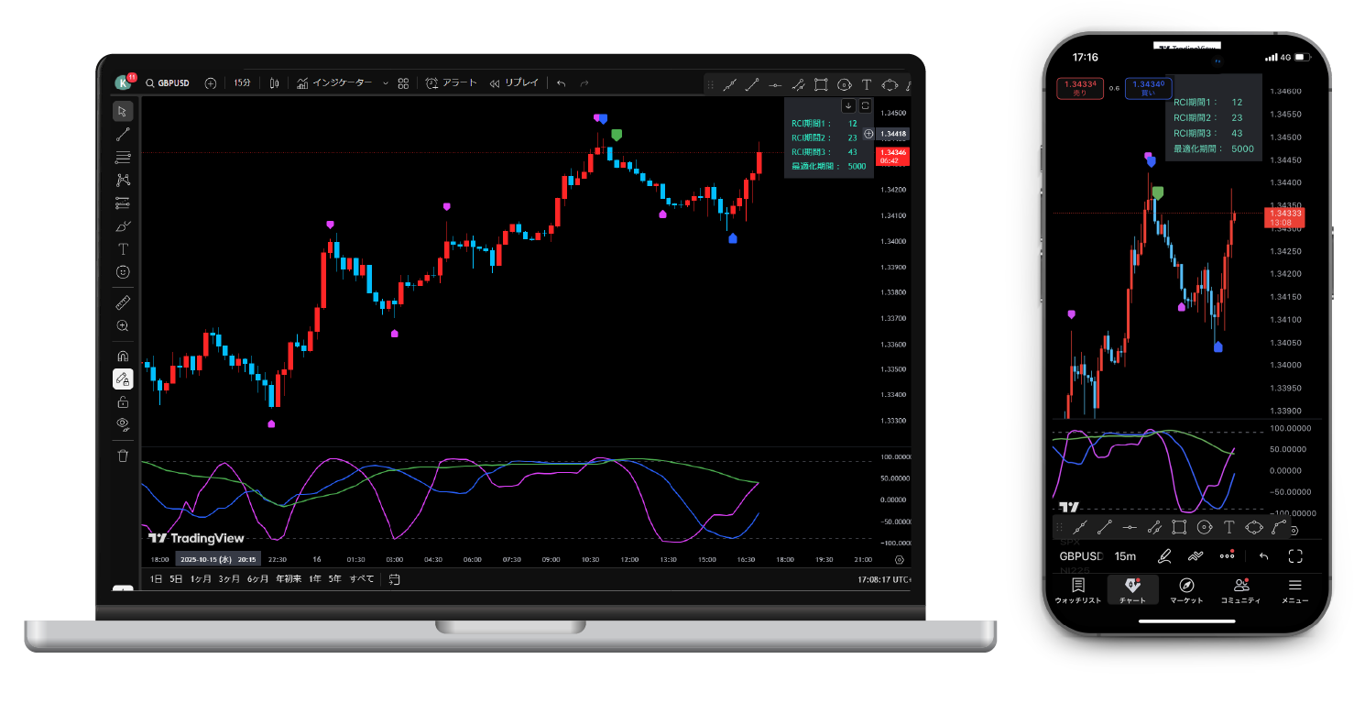Toggle lock all drawings padlock
1354x714 pixels.
123,401
